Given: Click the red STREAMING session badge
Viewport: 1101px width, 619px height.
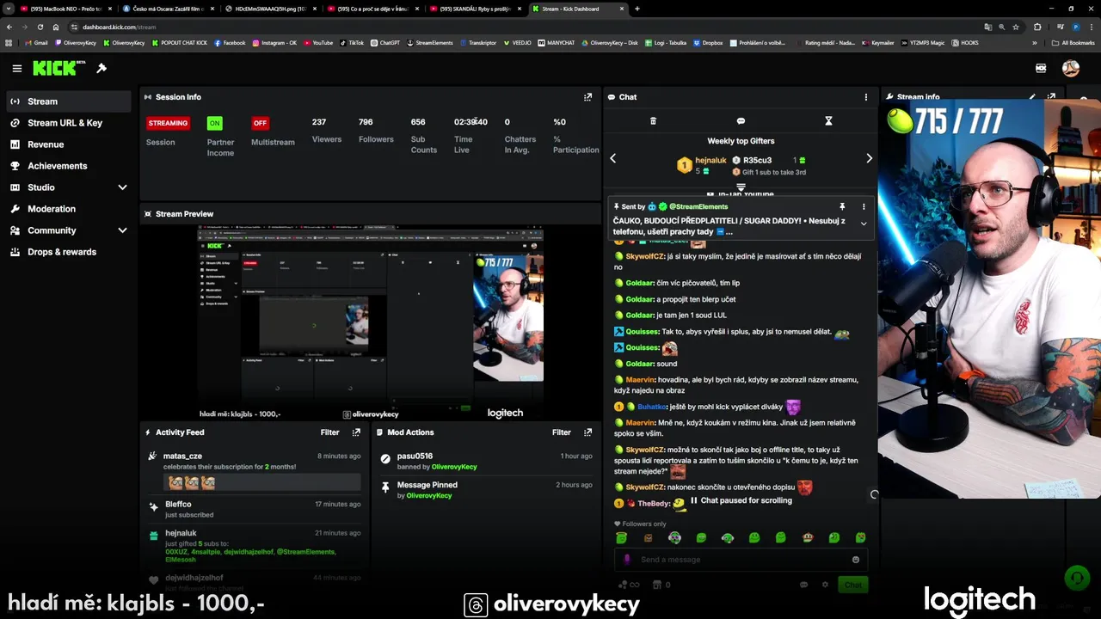Looking at the screenshot, I should tap(168, 123).
